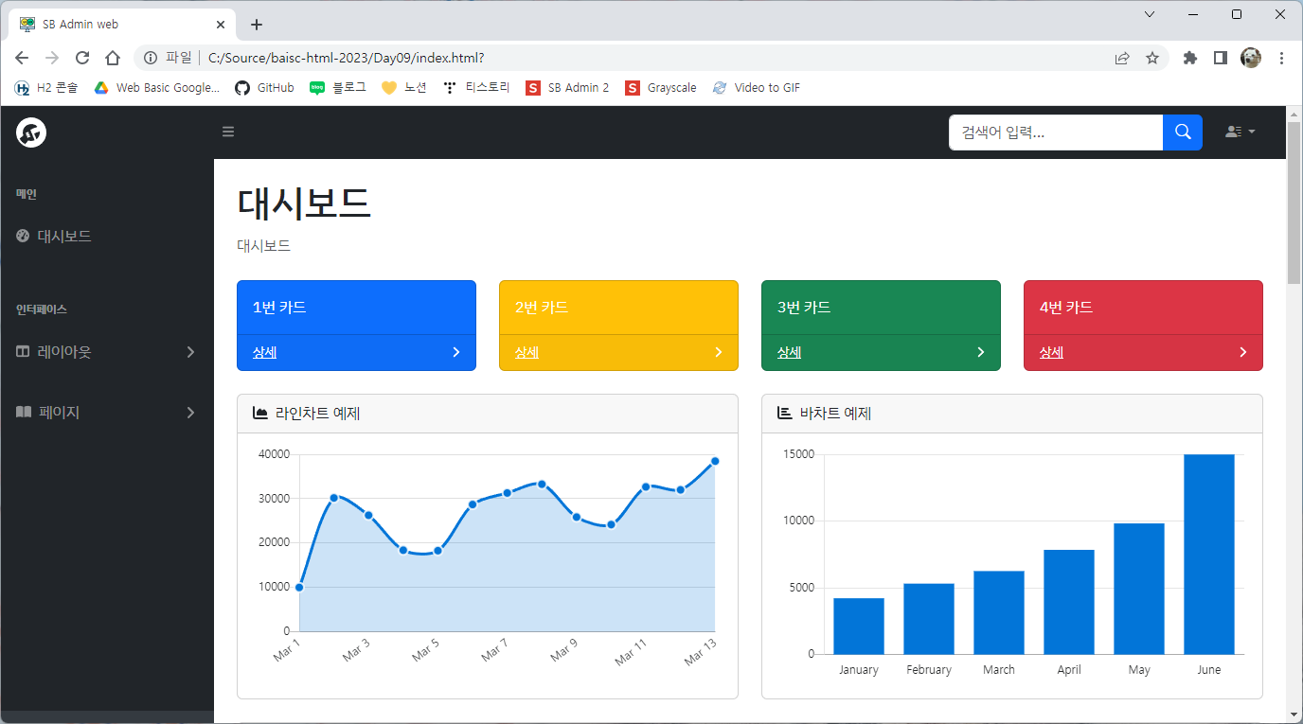
Task: Click the layout columns icon in sidebar
Action: click(x=23, y=351)
